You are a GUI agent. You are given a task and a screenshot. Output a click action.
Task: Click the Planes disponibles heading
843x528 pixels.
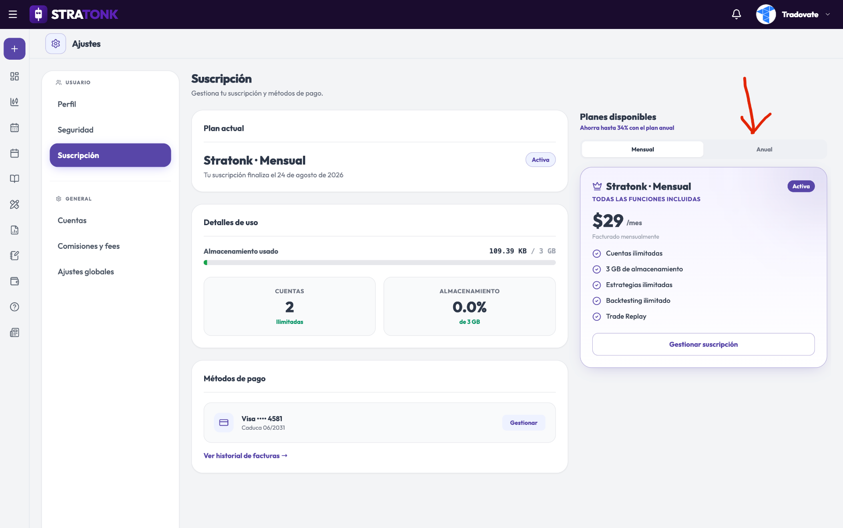(x=618, y=117)
